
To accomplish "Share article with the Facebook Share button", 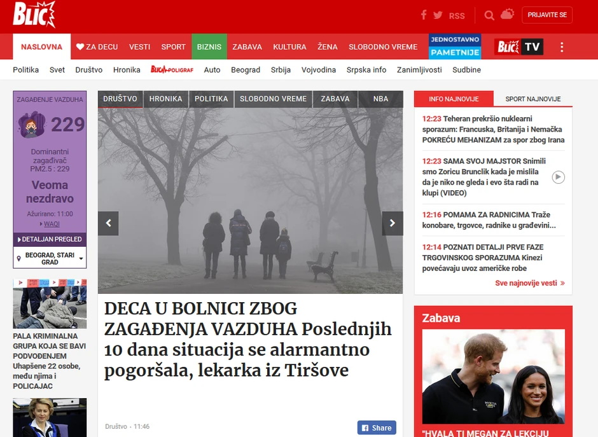I will (x=376, y=427).
